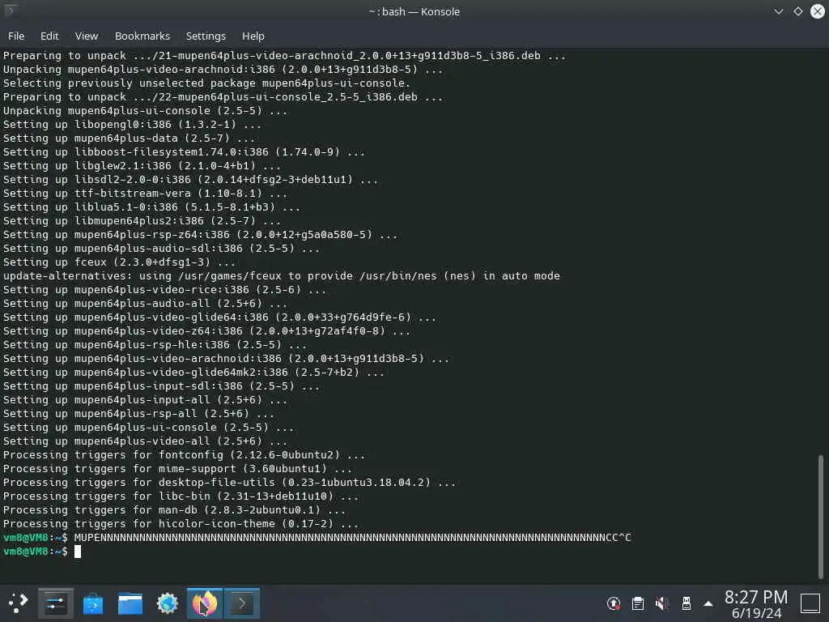Image resolution: width=829 pixels, height=622 pixels.
Task: Open the removable devices tray icon
Action: [686, 603]
